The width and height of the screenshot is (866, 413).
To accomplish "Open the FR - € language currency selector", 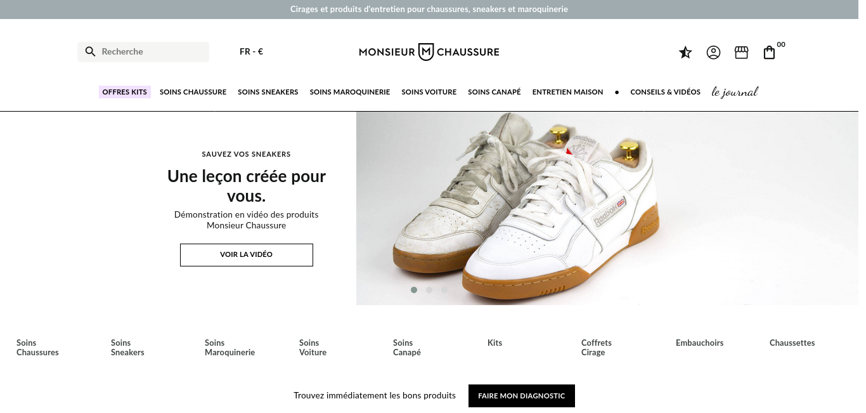I will (x=252, y=51).
